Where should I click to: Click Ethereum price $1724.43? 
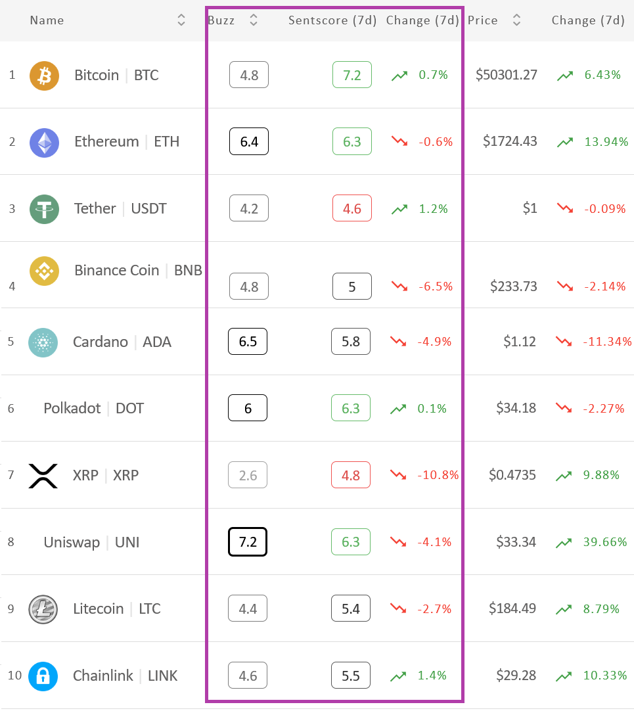(510, 141)
